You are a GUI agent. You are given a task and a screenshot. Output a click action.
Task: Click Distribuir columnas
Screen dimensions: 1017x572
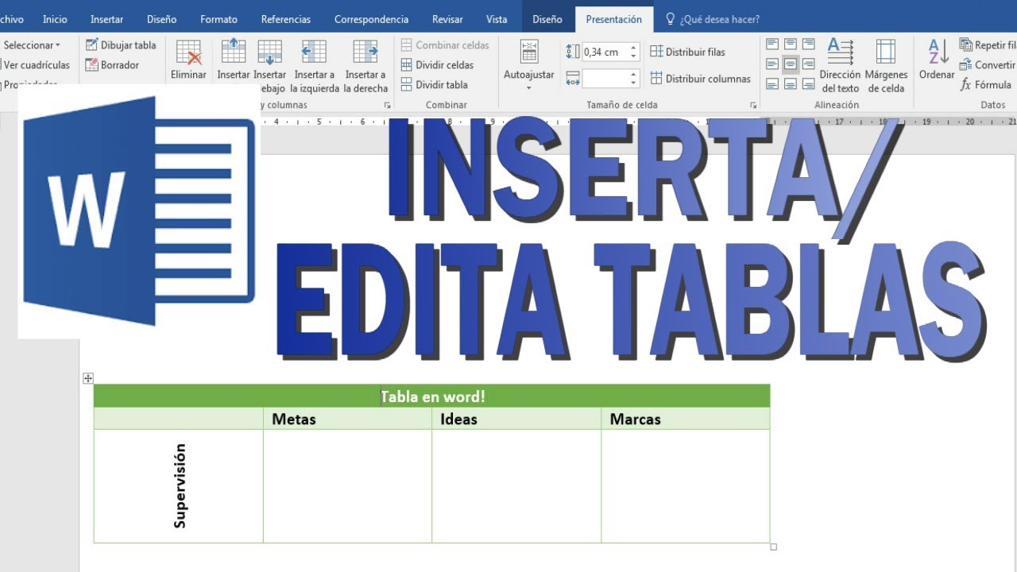click(701, 79)
